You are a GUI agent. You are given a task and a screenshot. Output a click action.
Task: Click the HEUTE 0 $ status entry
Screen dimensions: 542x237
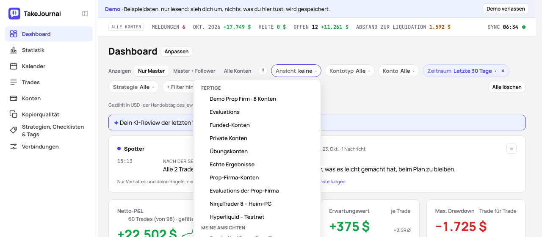coord(272,27)
